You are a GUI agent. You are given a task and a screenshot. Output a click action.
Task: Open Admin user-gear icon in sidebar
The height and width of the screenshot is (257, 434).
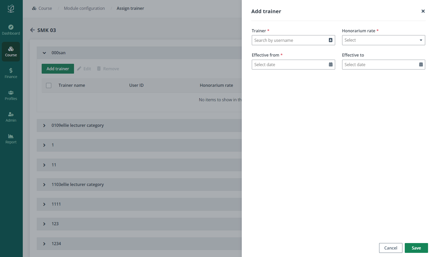click(x=11, y=114)
